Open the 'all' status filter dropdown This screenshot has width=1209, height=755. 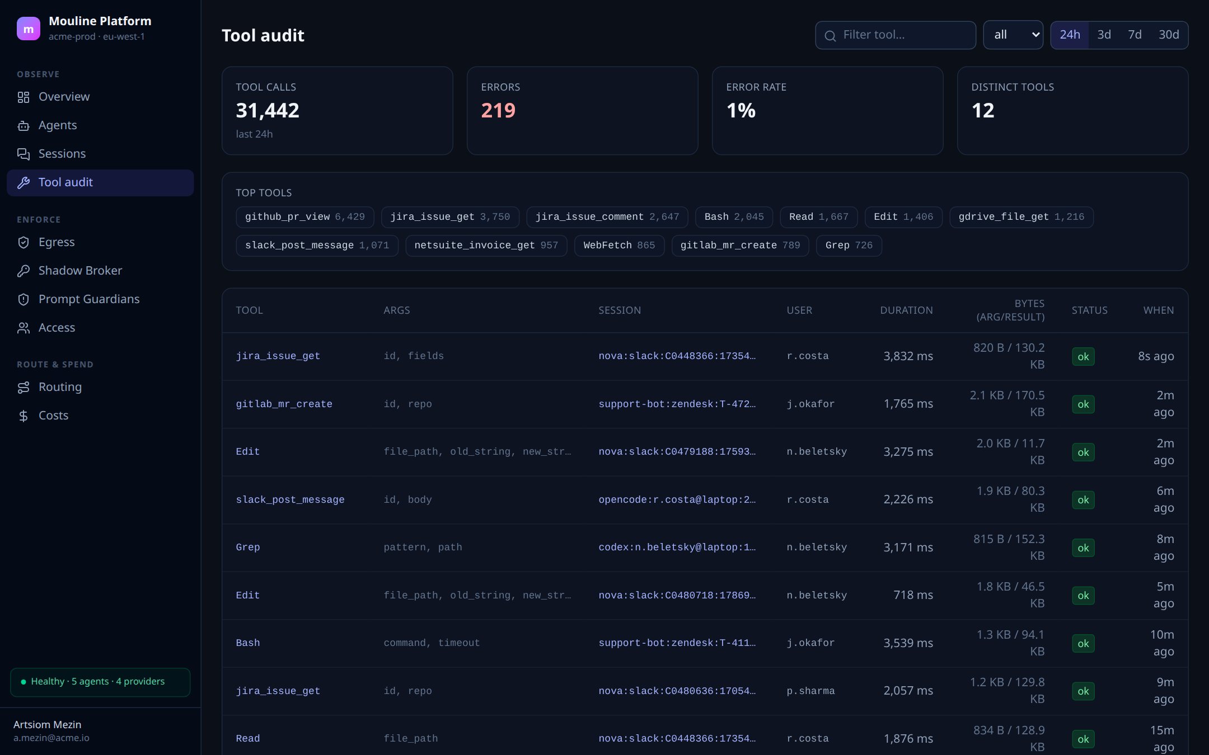[x=1013, y=35]
